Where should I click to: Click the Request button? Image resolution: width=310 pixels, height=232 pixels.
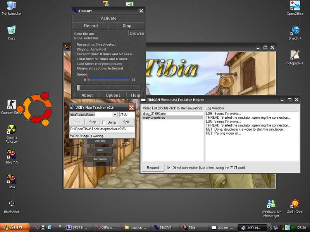tap(153, 168)
